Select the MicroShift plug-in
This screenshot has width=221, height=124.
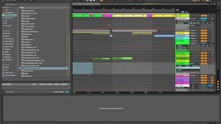click(28, 34)
